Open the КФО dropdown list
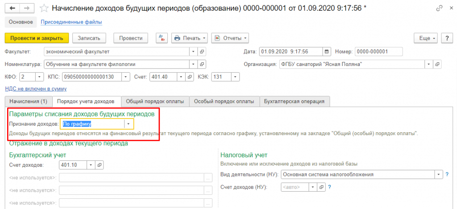 pyautogui.click(x=38, y=77)
